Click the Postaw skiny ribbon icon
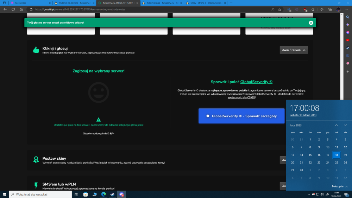352x198 pixels. [x=36, y=160]
